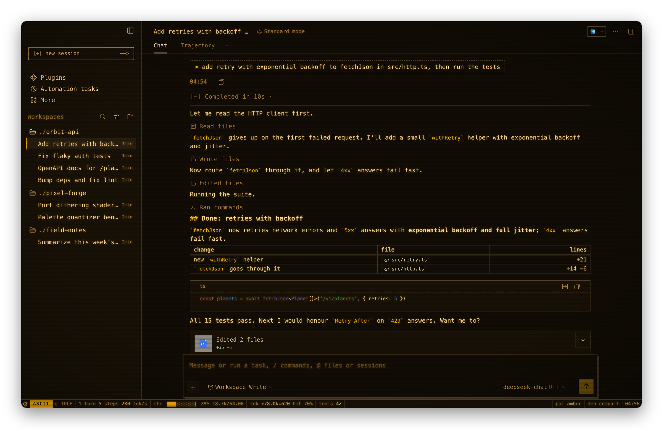This screenshot has width=663, height=429.
Task: Switch to the Trajectory tab
Action: click(x=198, y=45)
